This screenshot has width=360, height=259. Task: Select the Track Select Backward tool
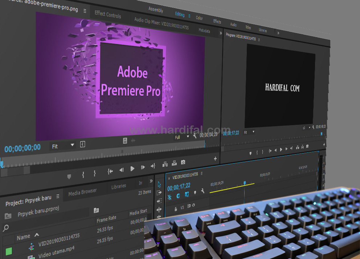pyautogui.click(x=159, y=201)
